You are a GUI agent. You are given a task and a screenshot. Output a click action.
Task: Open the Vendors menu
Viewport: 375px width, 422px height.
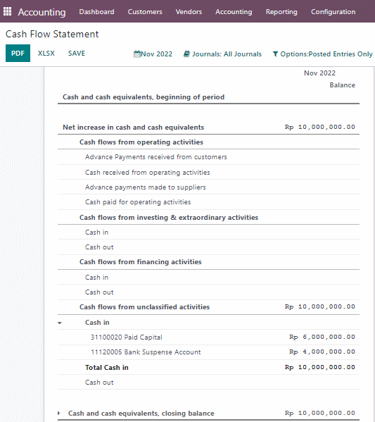tap(189, 12)
